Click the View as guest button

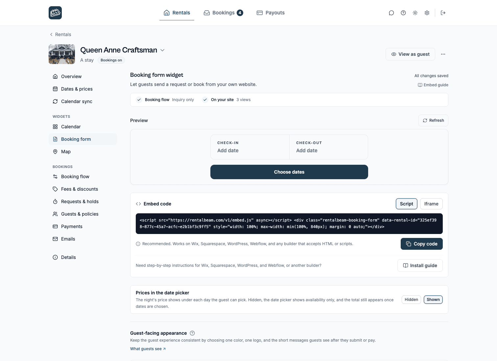pyautogui.click(x=410, y=54)
